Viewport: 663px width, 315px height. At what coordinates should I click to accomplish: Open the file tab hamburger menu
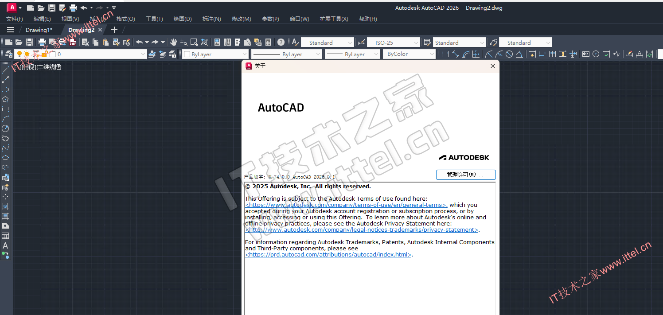point(11,30)
